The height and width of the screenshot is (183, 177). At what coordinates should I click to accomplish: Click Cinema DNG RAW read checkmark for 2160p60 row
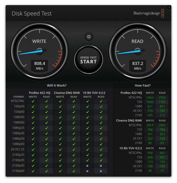point(74,171)
